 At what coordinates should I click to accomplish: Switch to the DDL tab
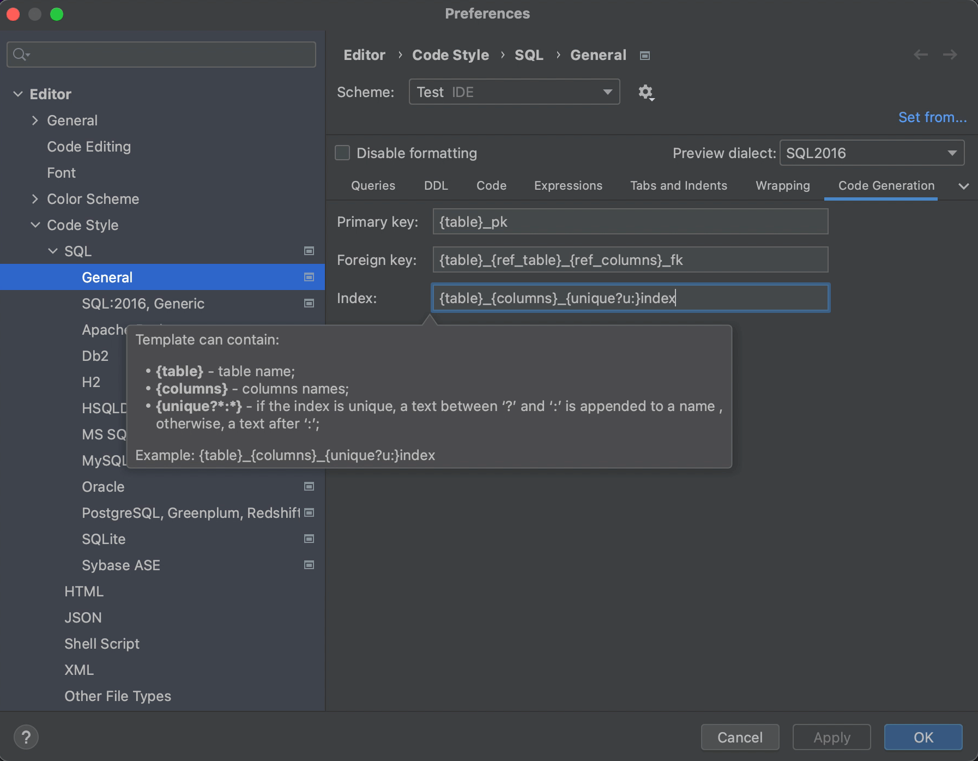[x=436, y=186]
